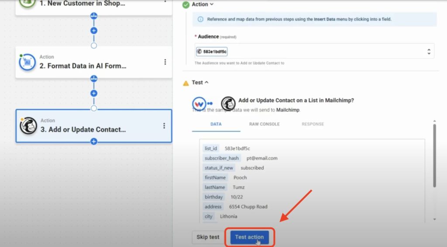The width and height of the screenshot is (447, 247).
Task: Click the firstName field label
Action: tap(215, 177)
